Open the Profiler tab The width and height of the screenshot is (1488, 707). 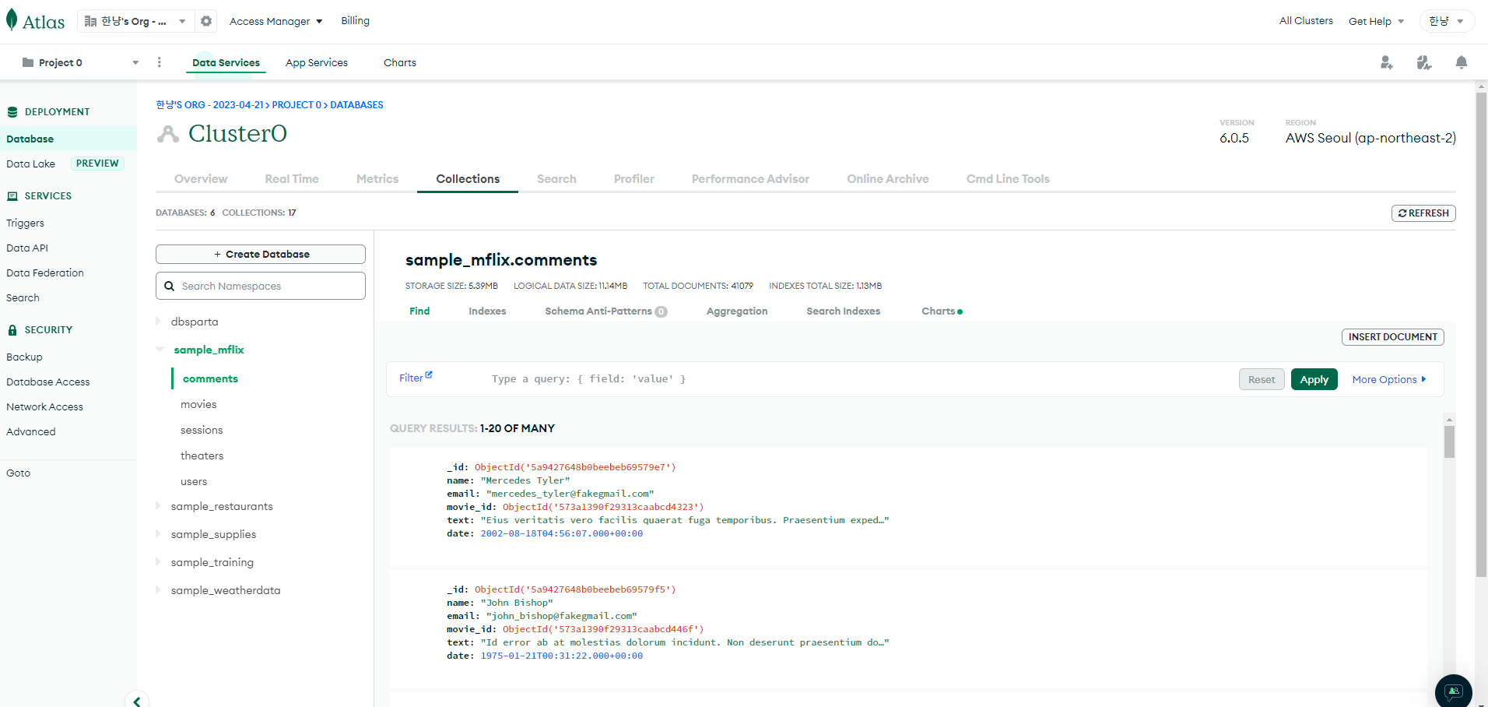click(x=634, y=179)
